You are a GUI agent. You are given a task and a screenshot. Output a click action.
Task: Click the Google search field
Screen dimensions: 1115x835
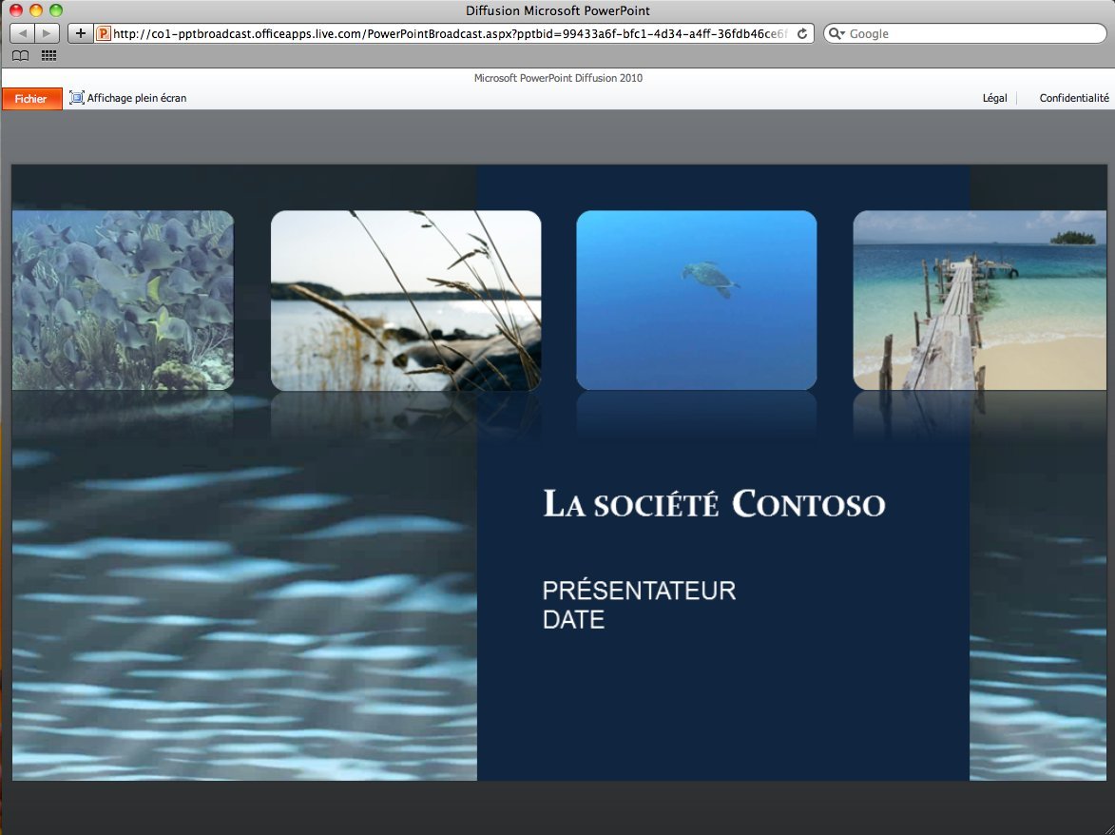(965, 33)
